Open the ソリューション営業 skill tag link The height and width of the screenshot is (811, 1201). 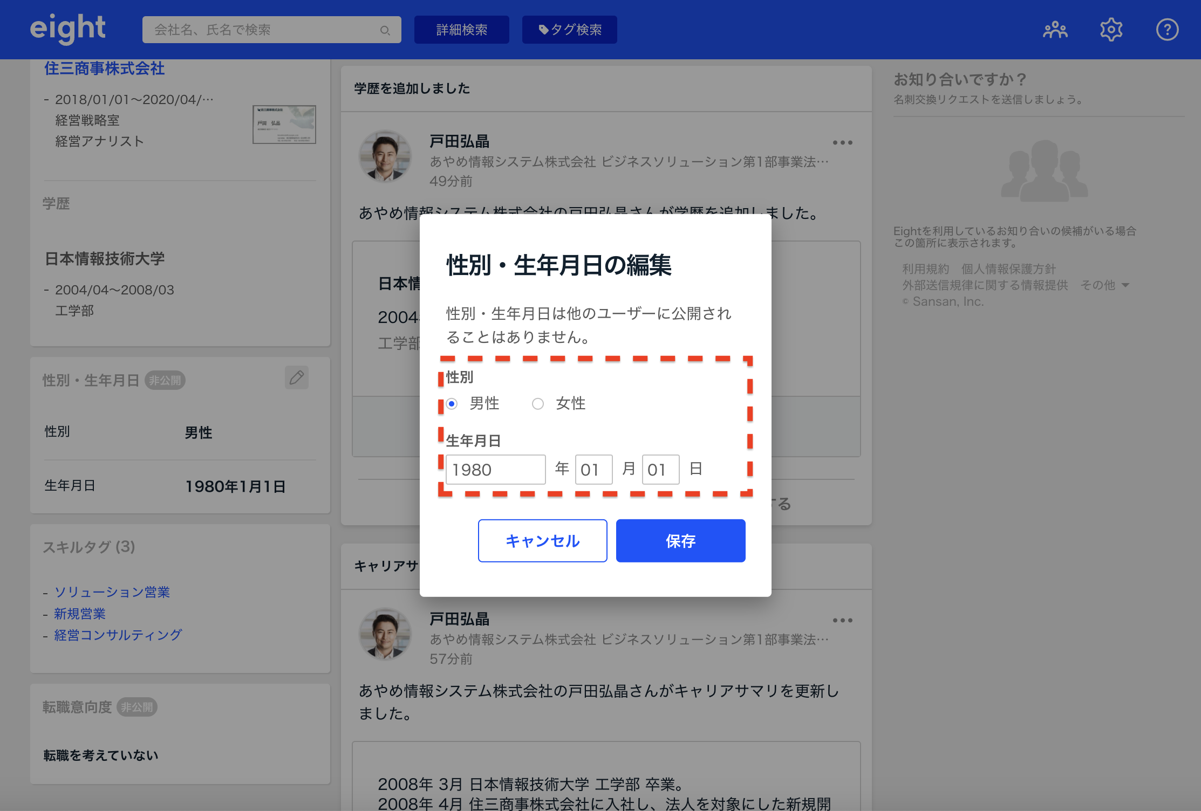[112, 592]
